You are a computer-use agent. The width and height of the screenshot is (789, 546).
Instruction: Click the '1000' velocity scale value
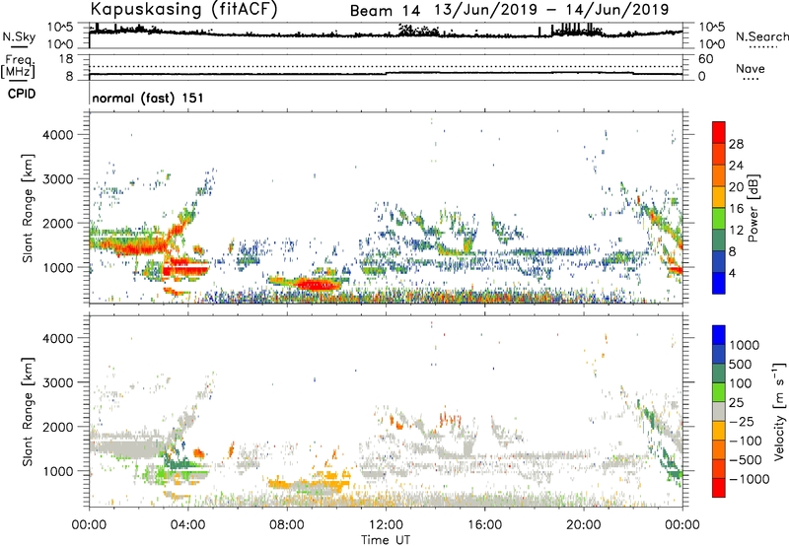(745, 345)
